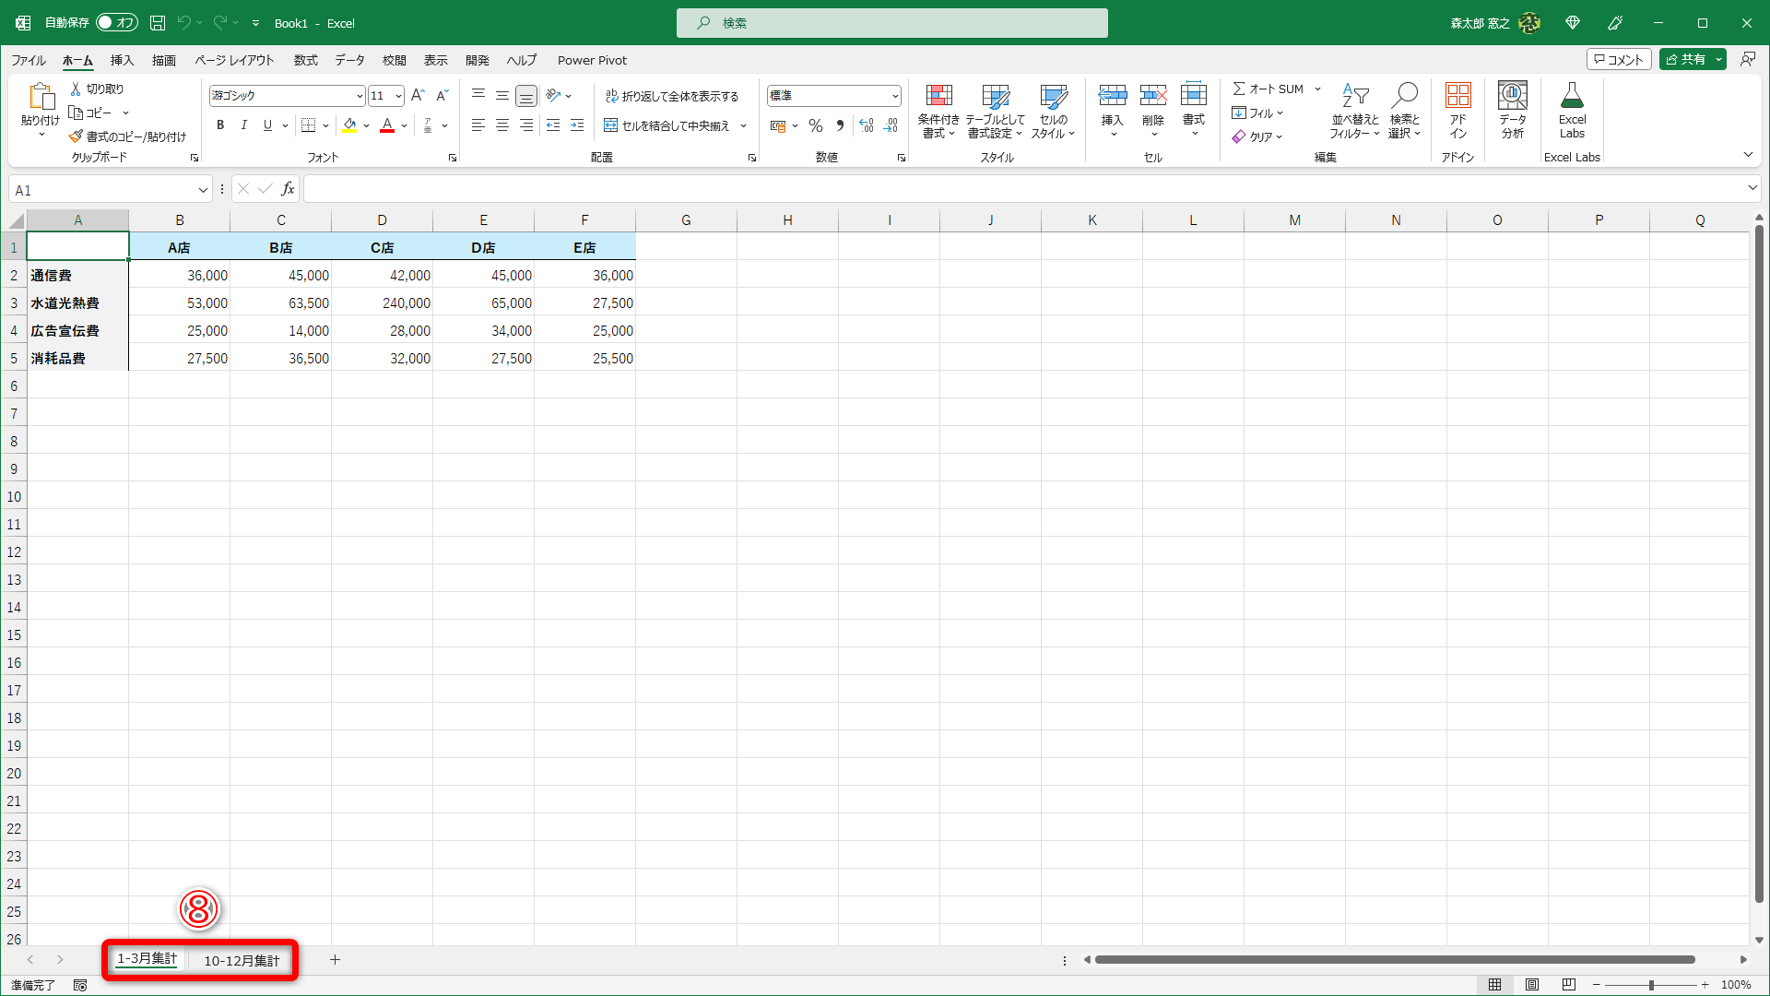
Task: Open the Data ribbon tab
Action: 349,60
